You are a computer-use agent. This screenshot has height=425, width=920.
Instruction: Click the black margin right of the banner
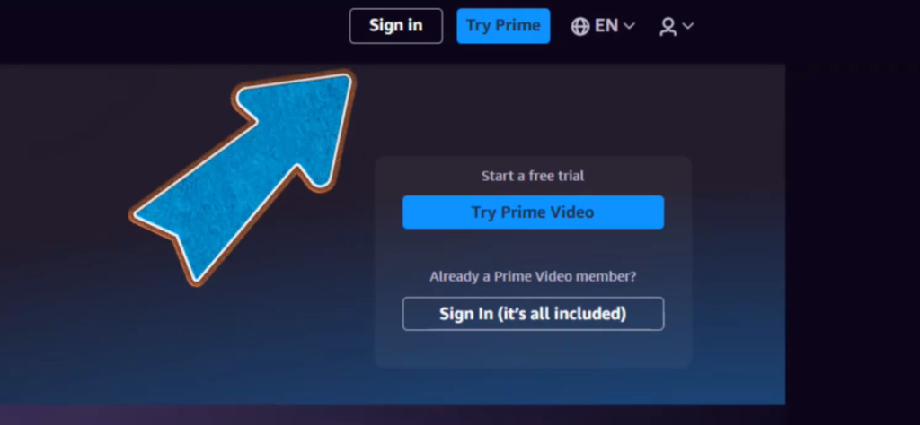pos(853,234)
